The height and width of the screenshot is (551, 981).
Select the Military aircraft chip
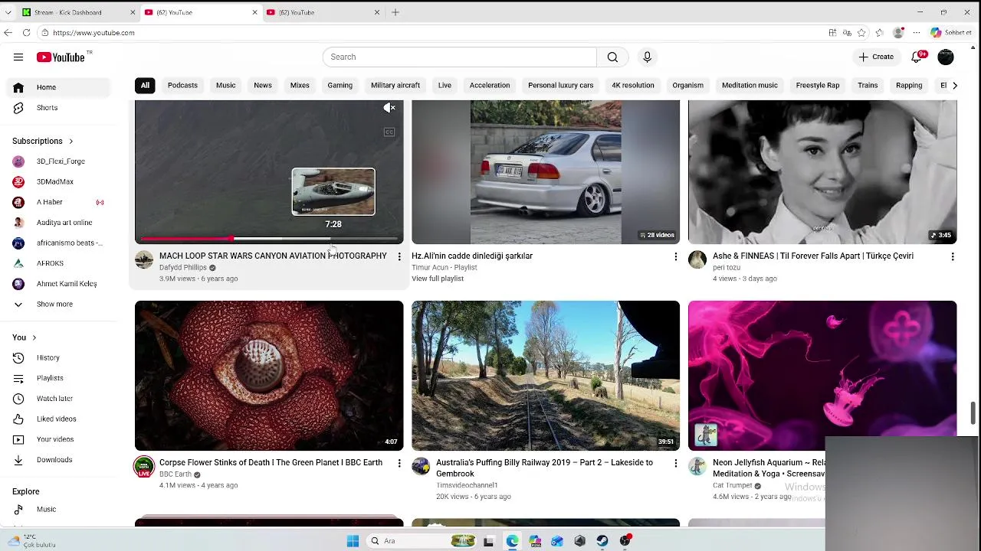coord(395,86)
